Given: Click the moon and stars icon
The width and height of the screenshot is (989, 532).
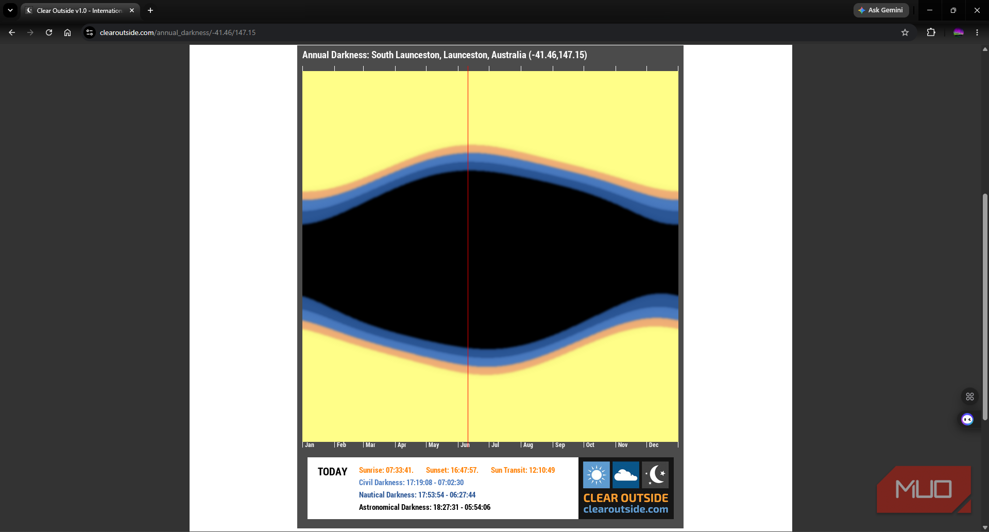Looking at the screenshot, I should tap(655, 475).
